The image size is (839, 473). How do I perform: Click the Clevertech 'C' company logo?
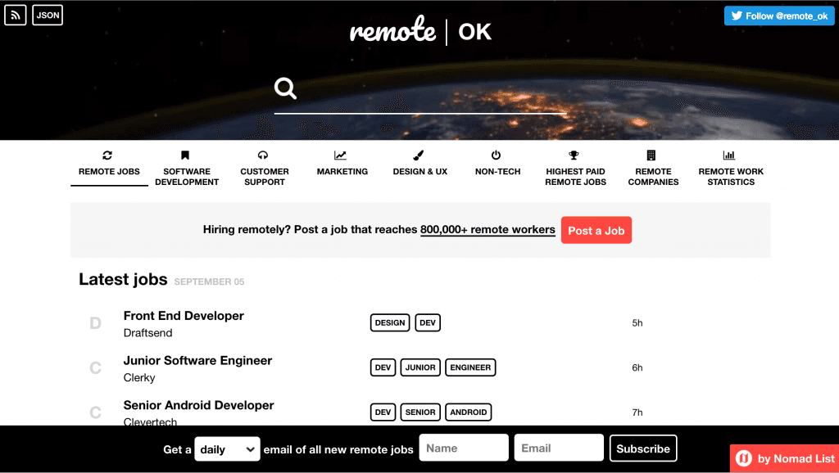(x=95, y=412)
